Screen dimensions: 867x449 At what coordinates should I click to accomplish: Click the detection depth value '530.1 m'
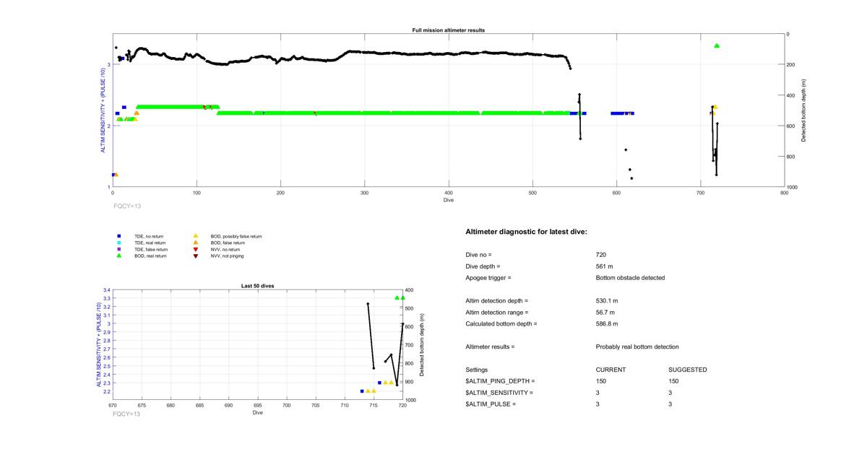pyautogui.click(x=607, y=301)
